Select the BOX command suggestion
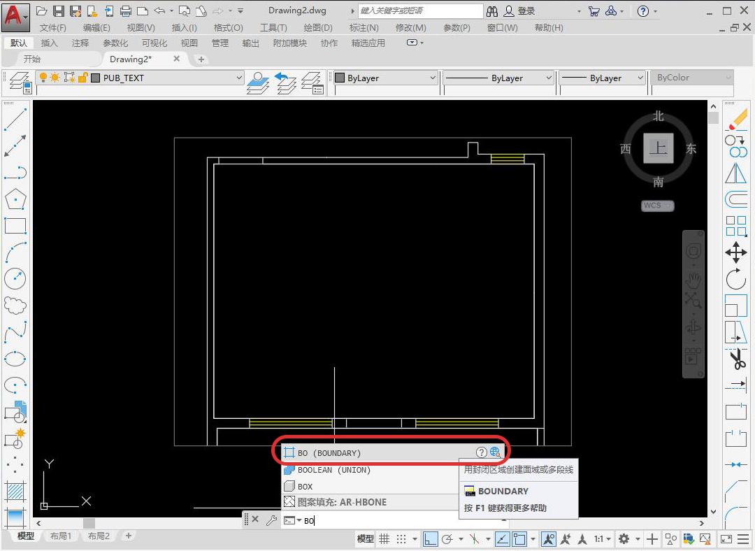 (x=370, y=487)
